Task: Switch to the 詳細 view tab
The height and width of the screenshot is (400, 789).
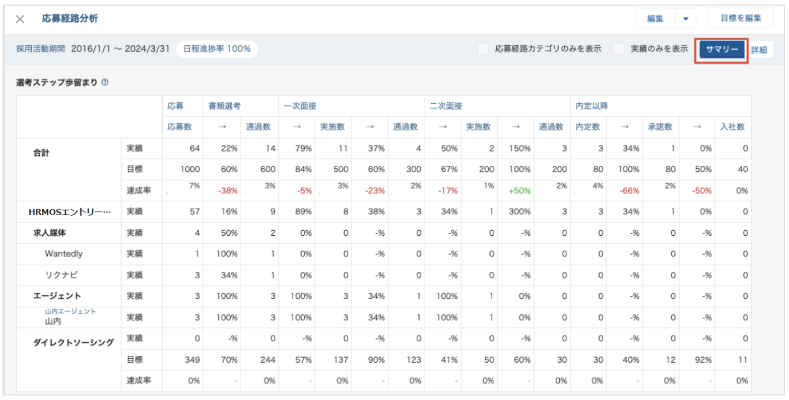Action: 759,49
